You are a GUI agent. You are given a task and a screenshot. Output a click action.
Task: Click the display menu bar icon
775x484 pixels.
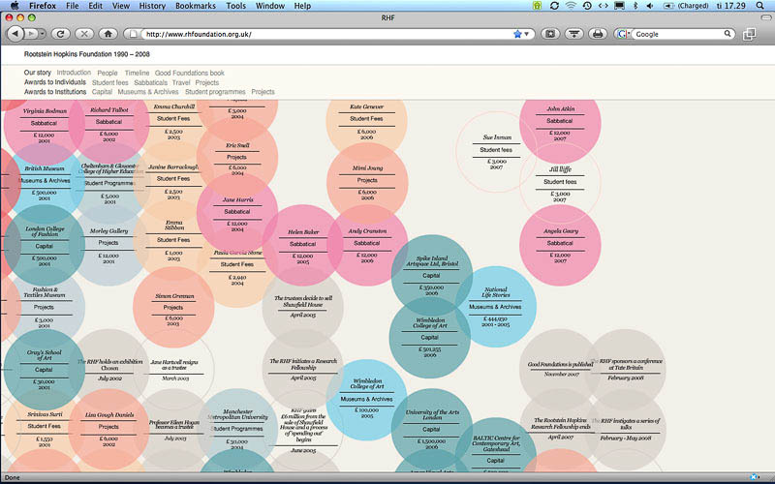point(619,6)
